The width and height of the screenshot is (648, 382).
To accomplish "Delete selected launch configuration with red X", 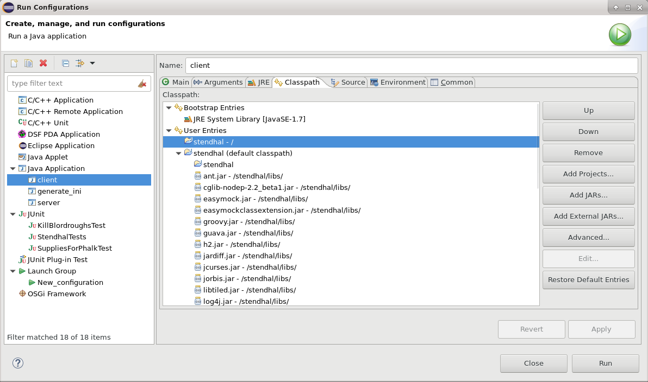I will (43, 63).
